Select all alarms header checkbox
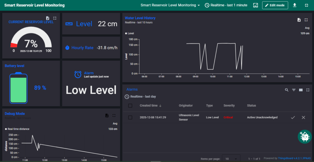Screen dimensions: 314x162 [130, 106]
